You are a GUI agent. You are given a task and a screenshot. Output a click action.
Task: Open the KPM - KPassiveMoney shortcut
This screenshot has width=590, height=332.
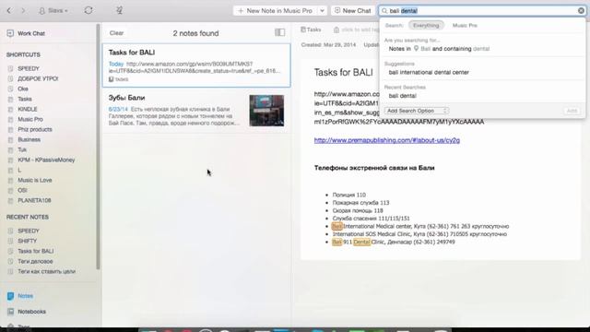click(x=46, y=160)
